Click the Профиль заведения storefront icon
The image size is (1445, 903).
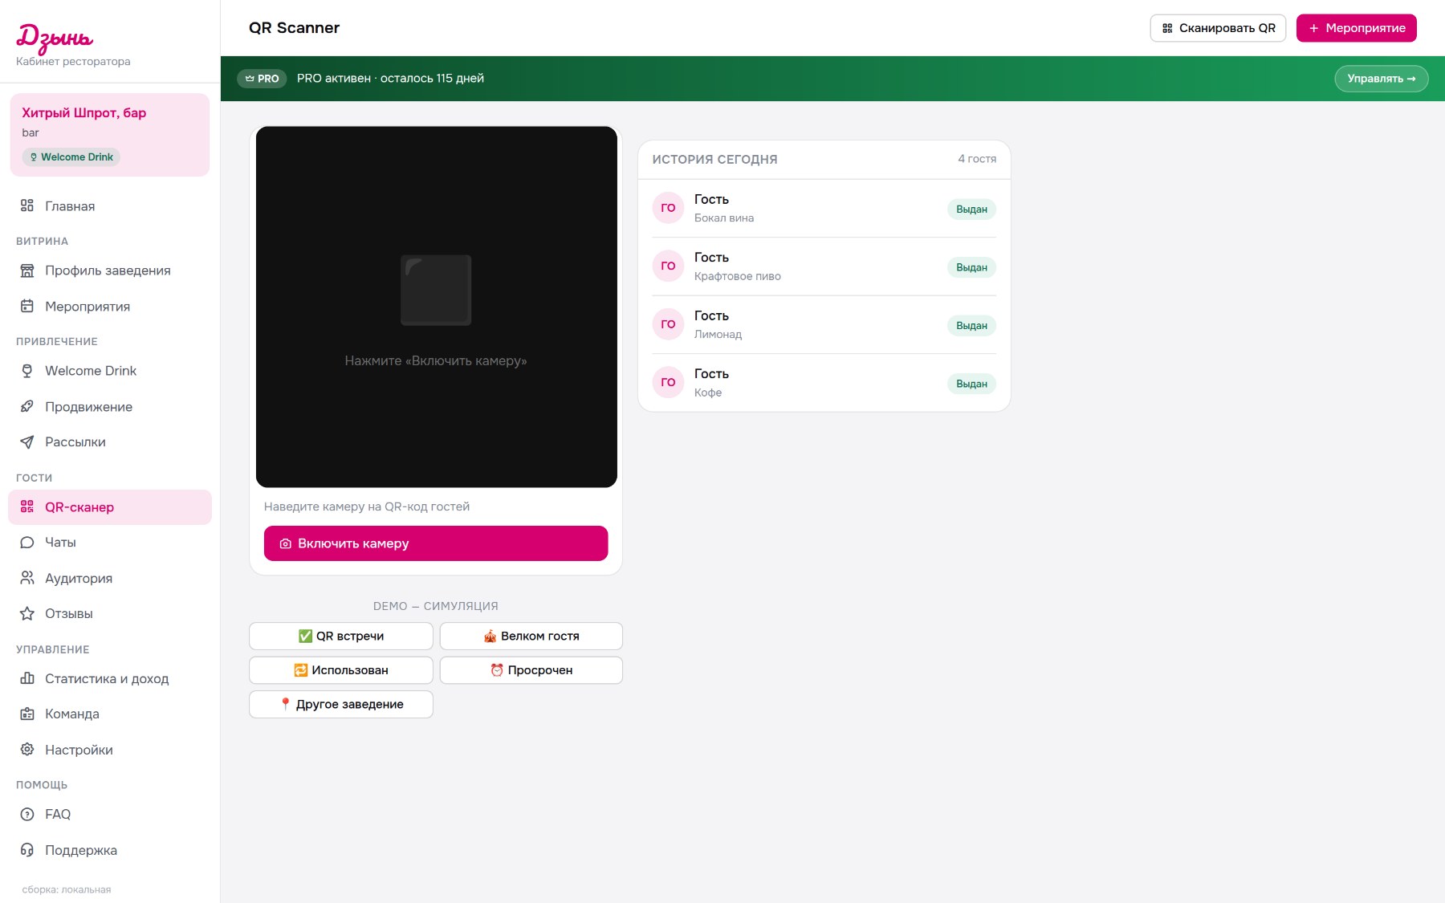point(27,270)
